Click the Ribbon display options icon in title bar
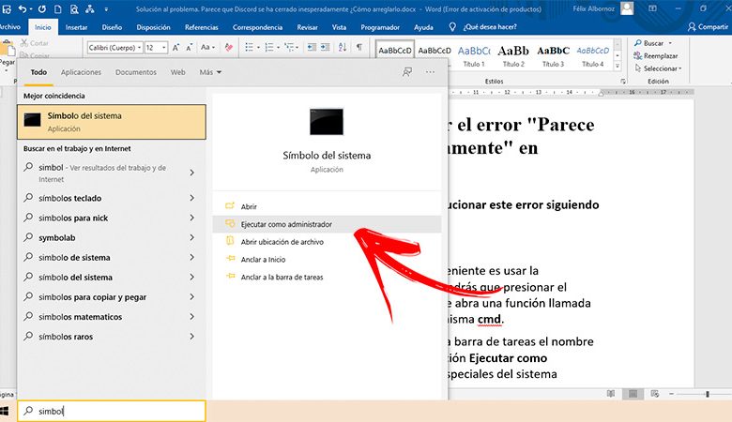732x422 pixels. (652, 8)
